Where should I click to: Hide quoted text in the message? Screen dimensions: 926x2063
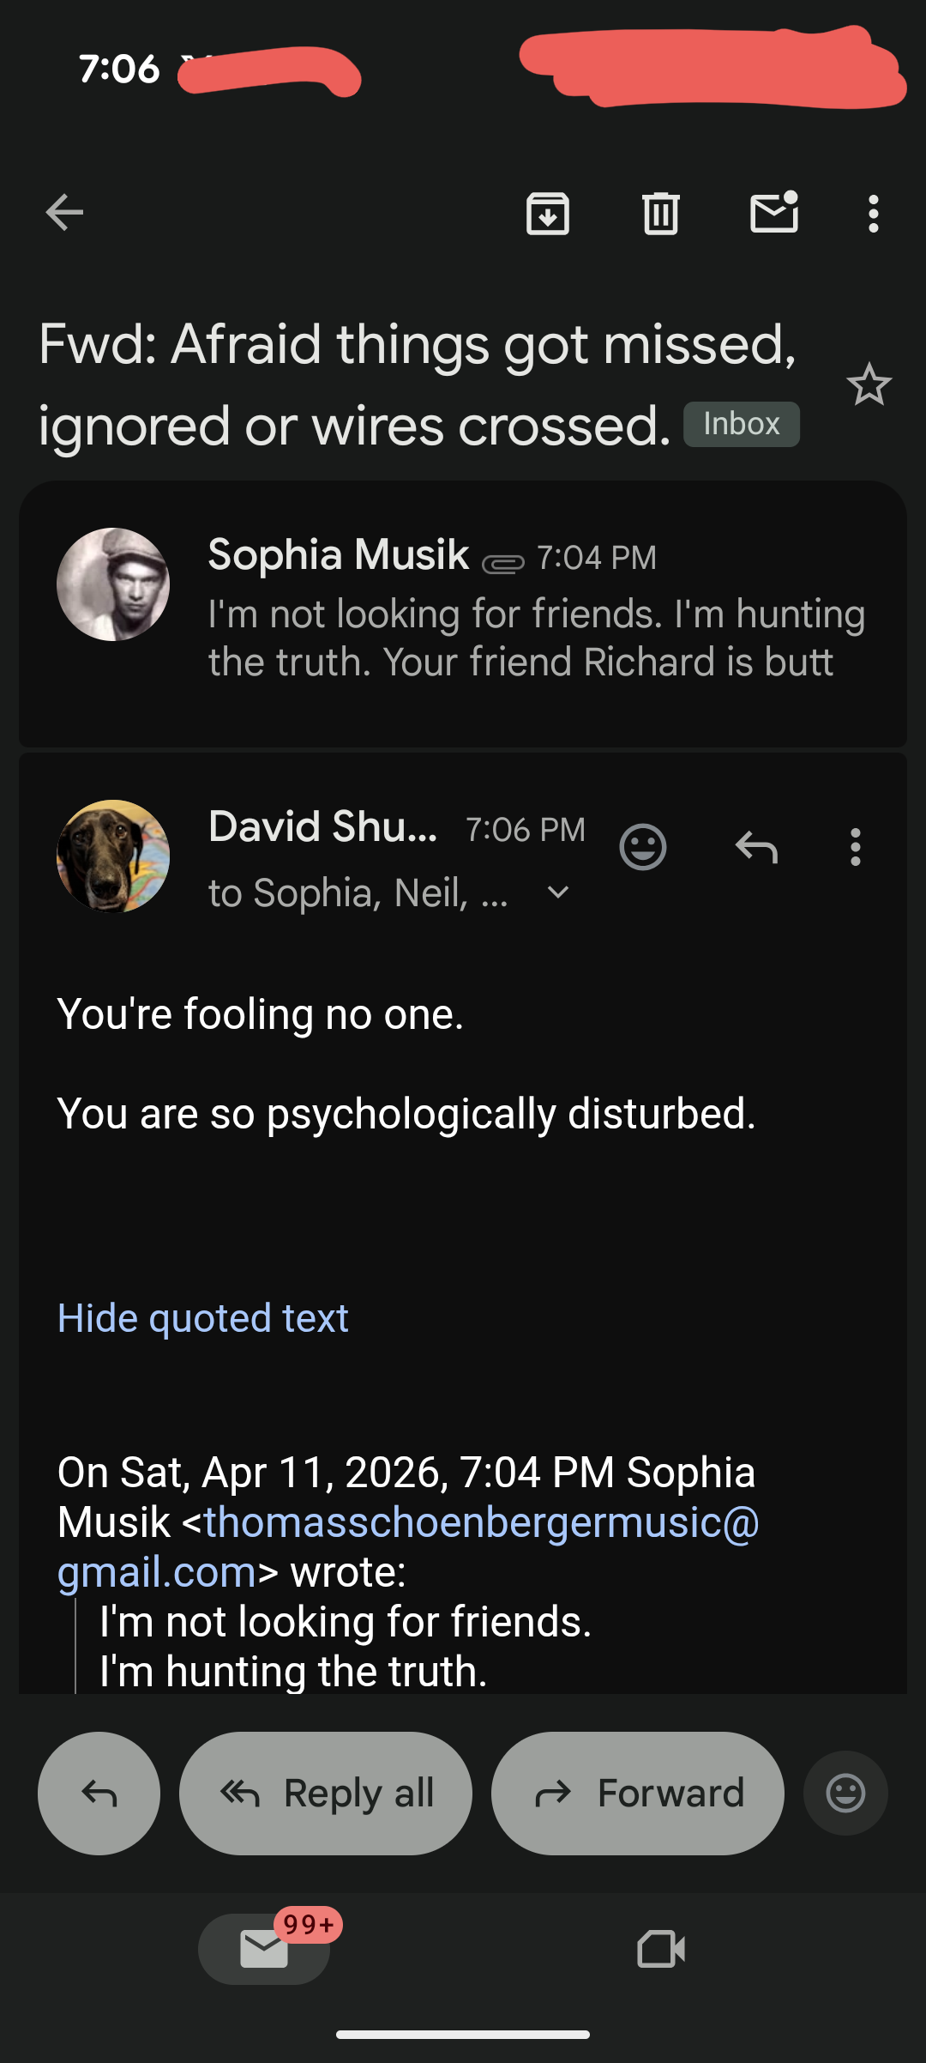tap(203, 1318)
